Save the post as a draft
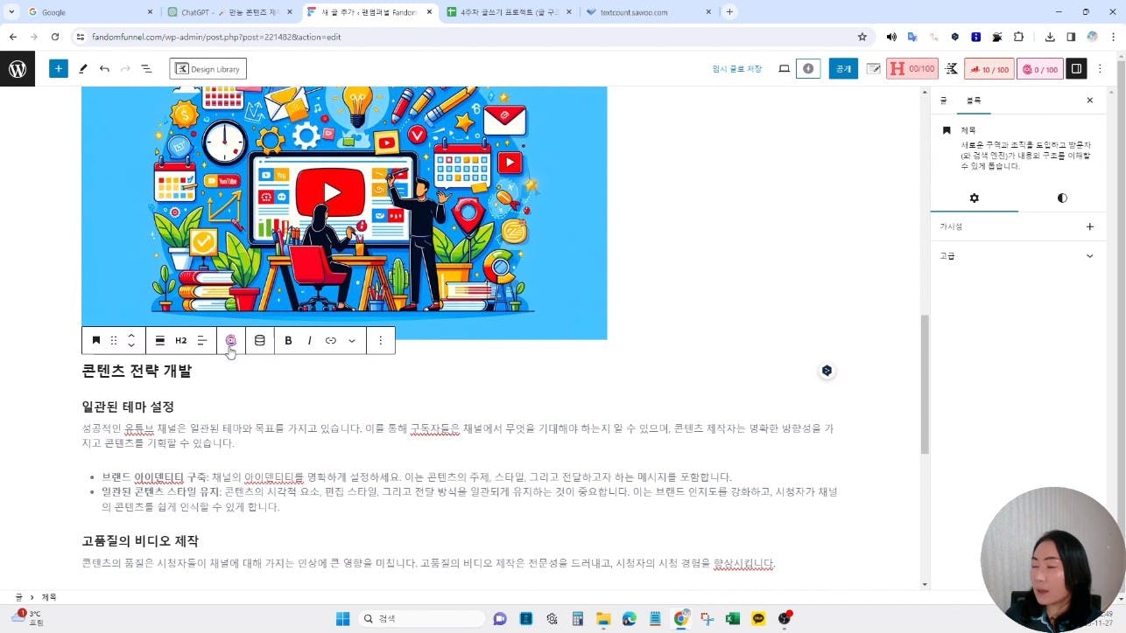This screenshot has height=633, width=1126. 736,69
